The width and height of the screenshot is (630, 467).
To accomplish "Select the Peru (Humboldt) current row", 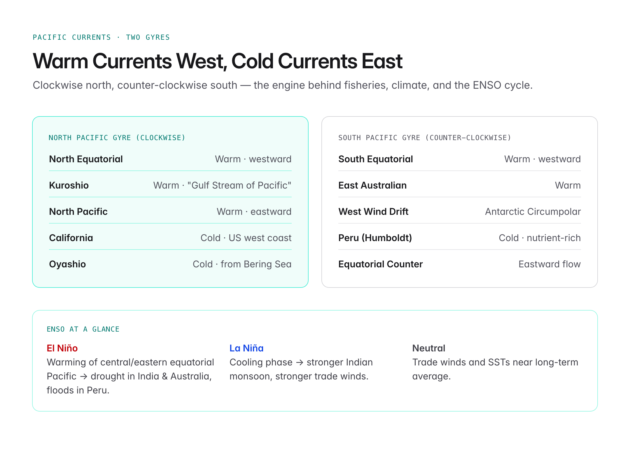I will point(460,238).
